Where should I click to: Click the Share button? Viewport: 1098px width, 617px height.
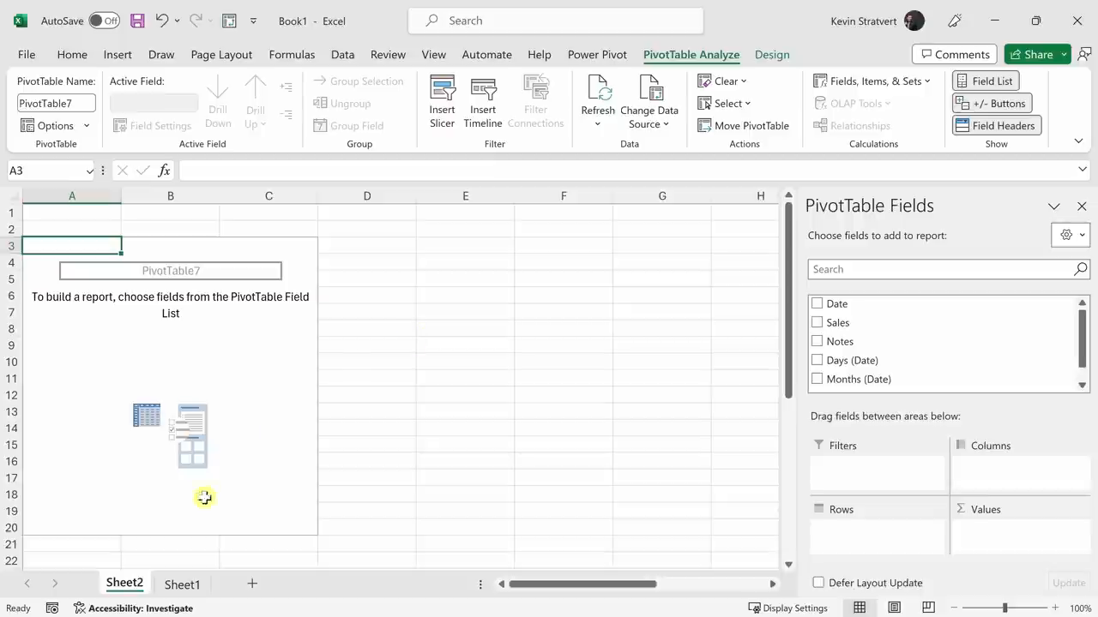point(1030,54)
